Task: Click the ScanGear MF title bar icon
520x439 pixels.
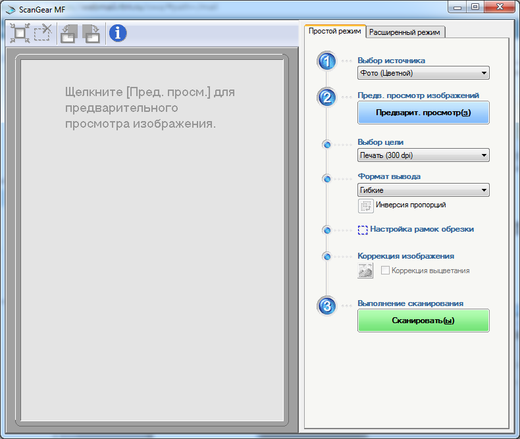Action: click(10, 8)
